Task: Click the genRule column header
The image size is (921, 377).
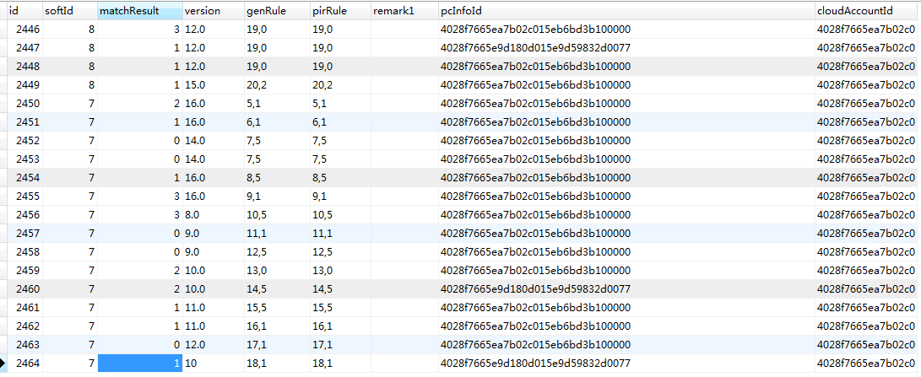Action: click(x=277, y=11)
